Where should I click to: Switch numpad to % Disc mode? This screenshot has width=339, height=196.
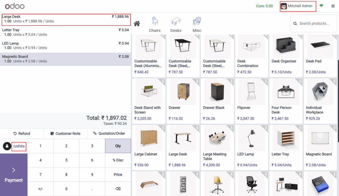118,160
